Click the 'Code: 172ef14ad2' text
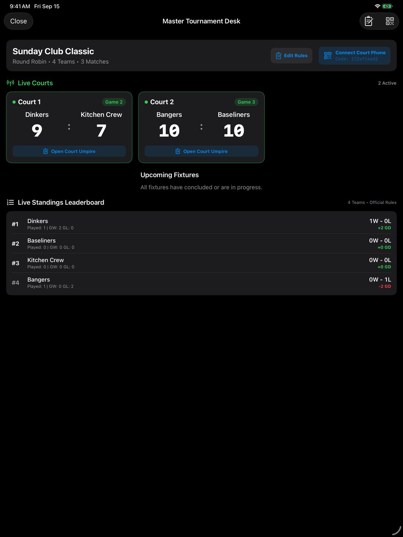The width and height of the screenshot is (403, 537). (x=356, y=59)
